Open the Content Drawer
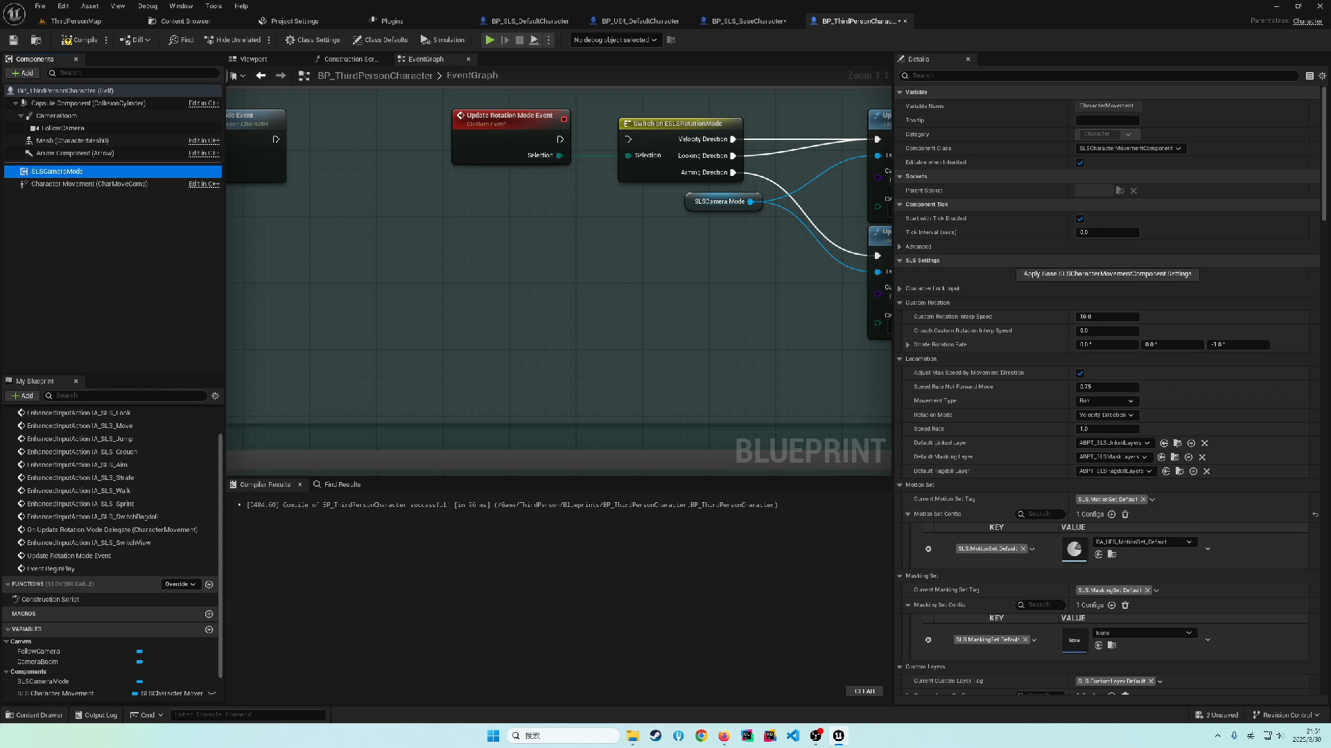 click(x=34, y=715)
